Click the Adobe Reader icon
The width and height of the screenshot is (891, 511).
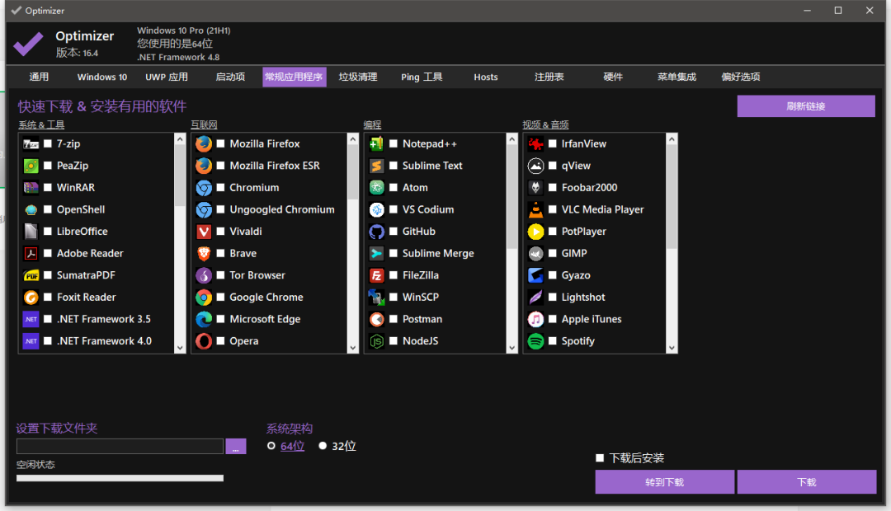31,253
